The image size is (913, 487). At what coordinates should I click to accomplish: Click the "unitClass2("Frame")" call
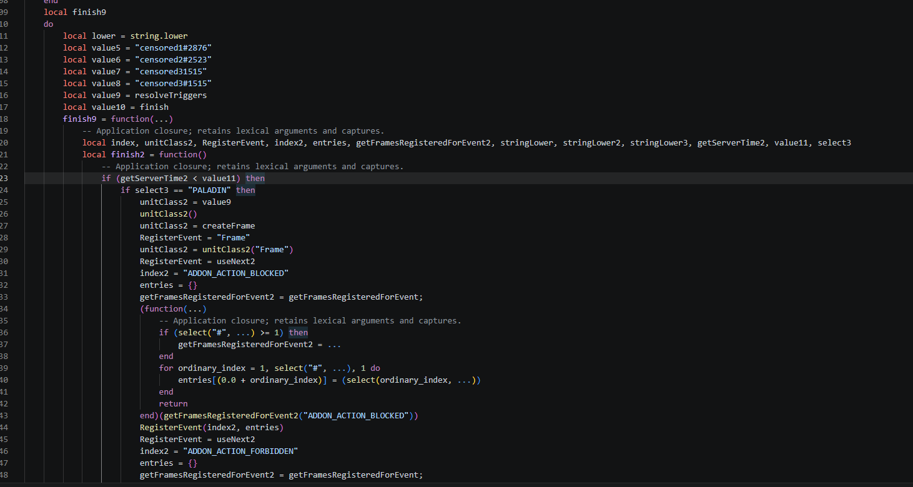pyautogui.click(x=248, y=249)
